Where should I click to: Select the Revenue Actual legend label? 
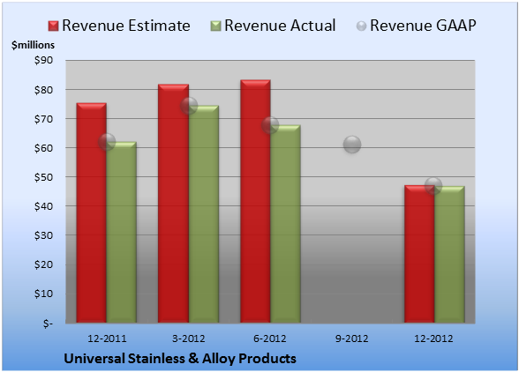[280, 26]
